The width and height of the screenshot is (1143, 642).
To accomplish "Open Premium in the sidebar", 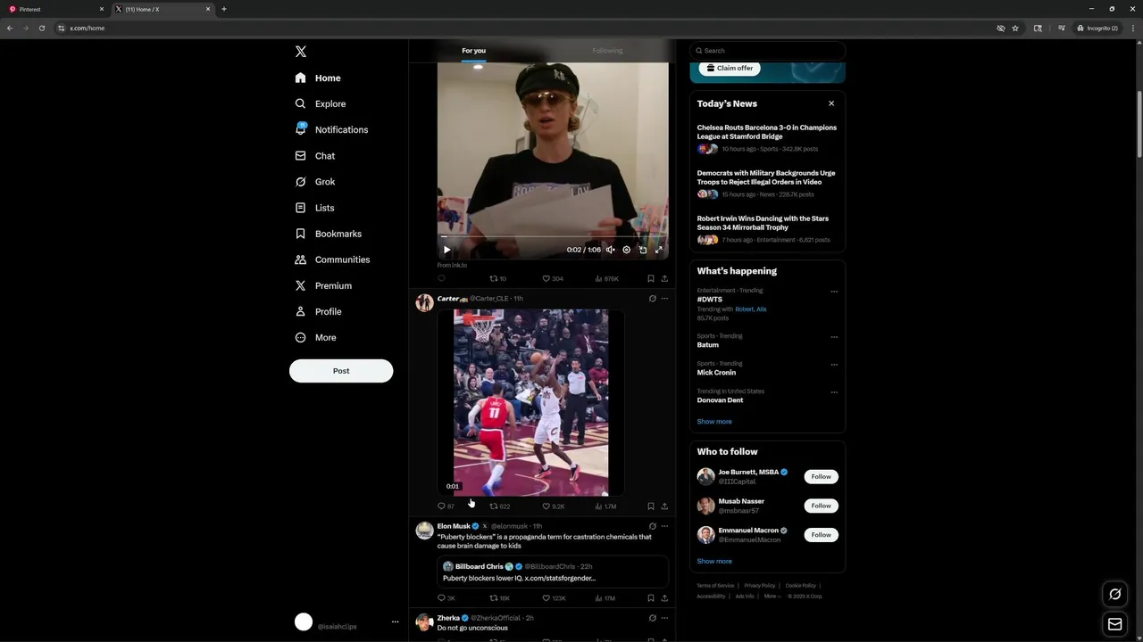I will 323,285.
